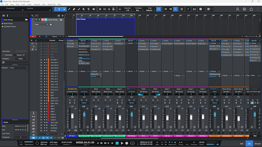Click the Start position field in inspector

point(20,126)
